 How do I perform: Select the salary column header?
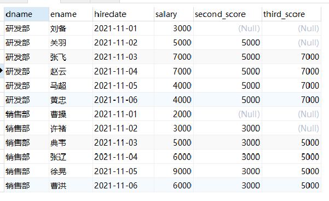[x=174, y=14]
